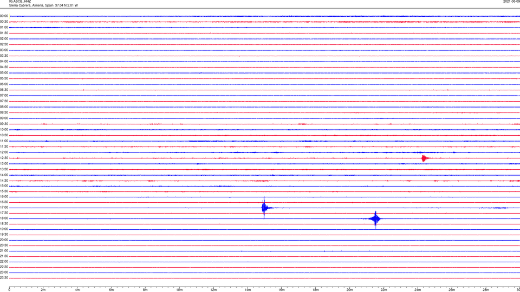The image size is (520, 292).
Task: Select the 8m axis tick label
Action: [x=145, y=290]
